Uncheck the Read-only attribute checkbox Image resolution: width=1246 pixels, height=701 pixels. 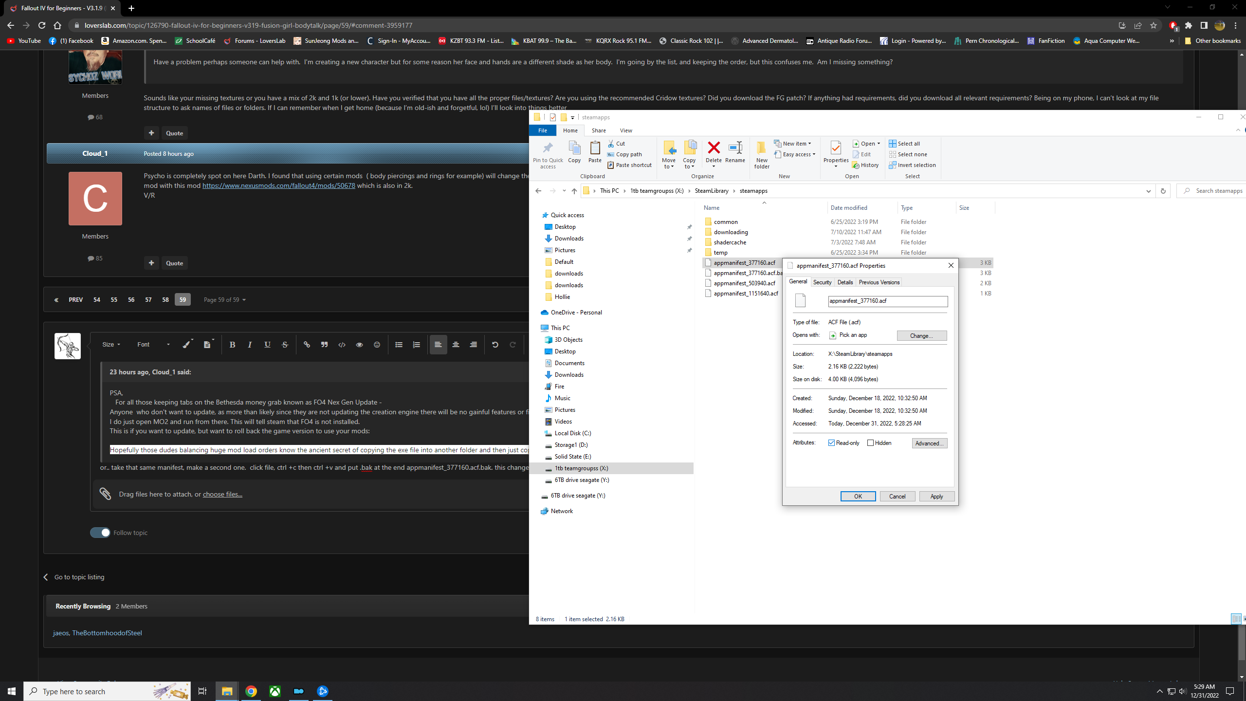click(x=832, y=443)
